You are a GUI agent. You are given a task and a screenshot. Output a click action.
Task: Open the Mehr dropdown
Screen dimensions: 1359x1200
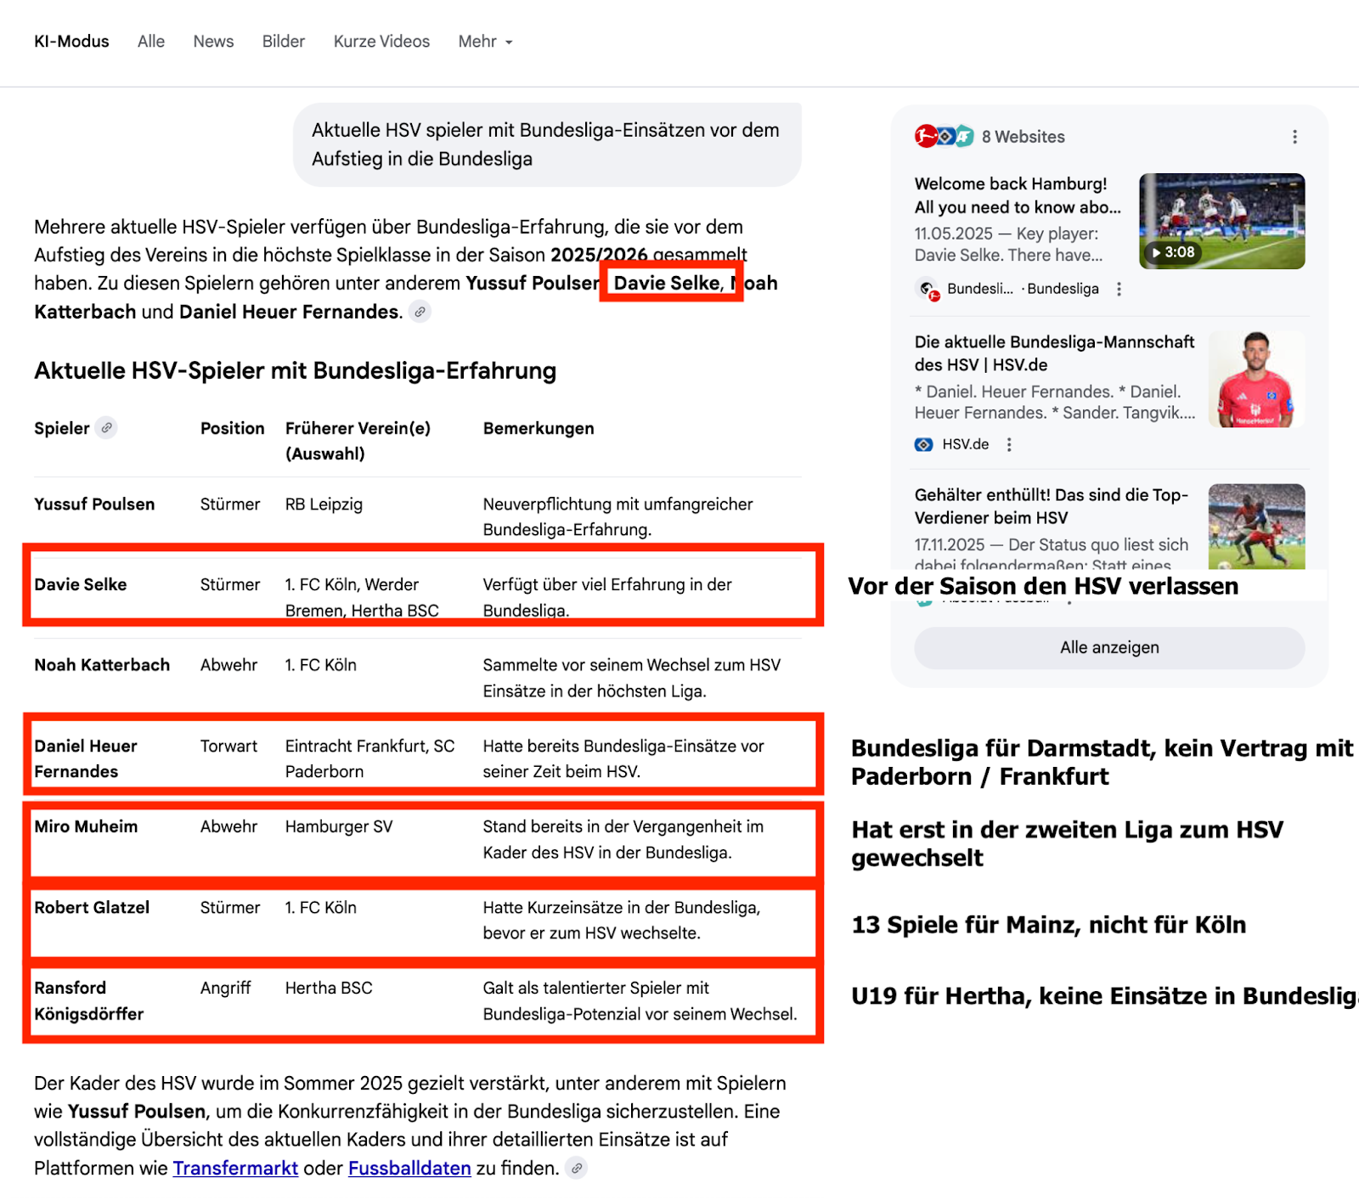coord(484,41)
